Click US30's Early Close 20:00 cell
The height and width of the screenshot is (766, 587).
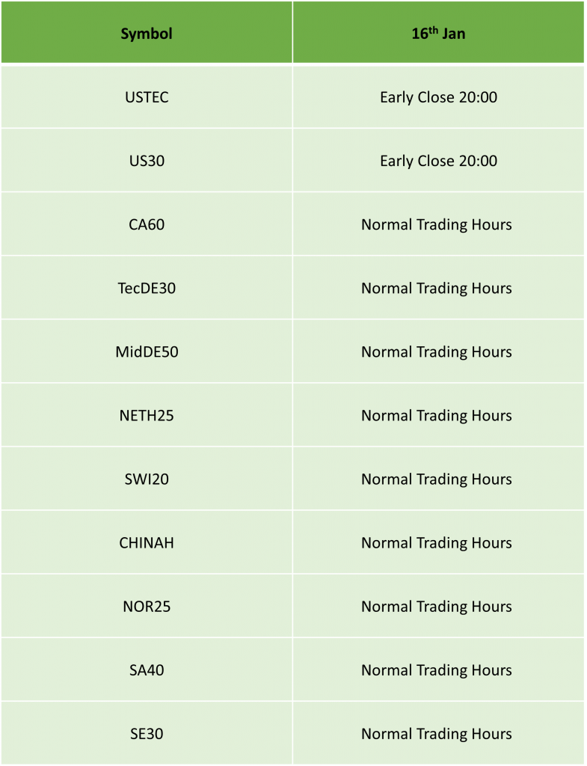point(438,160)
